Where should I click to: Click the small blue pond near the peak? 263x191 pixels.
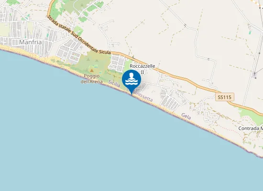(x=96, y=67)
